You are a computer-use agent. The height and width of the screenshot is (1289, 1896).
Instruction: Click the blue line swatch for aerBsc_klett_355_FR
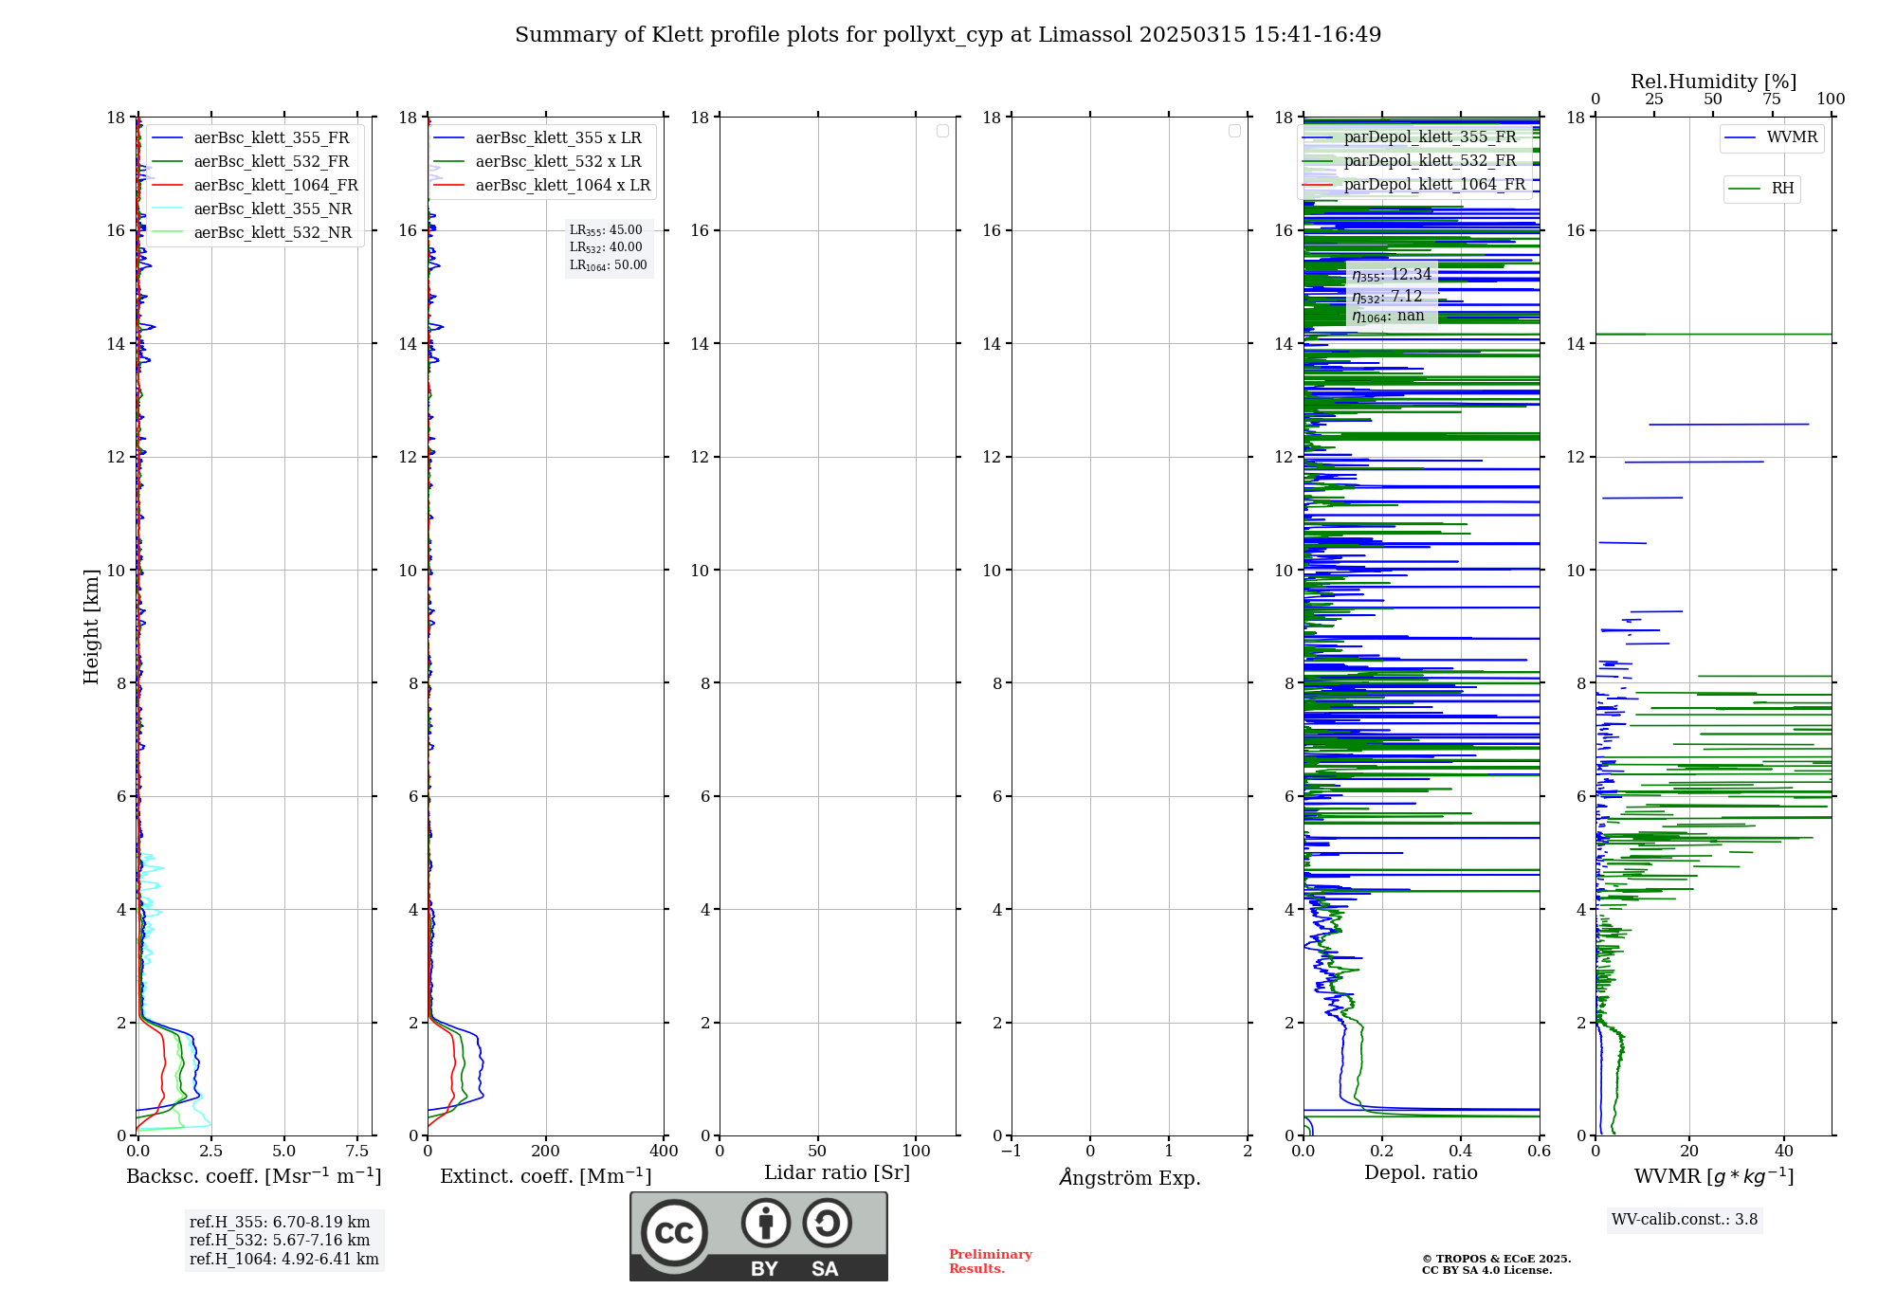click(168, 138)
